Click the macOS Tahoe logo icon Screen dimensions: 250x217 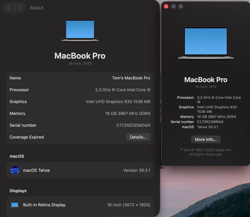[x=15, y=170]
